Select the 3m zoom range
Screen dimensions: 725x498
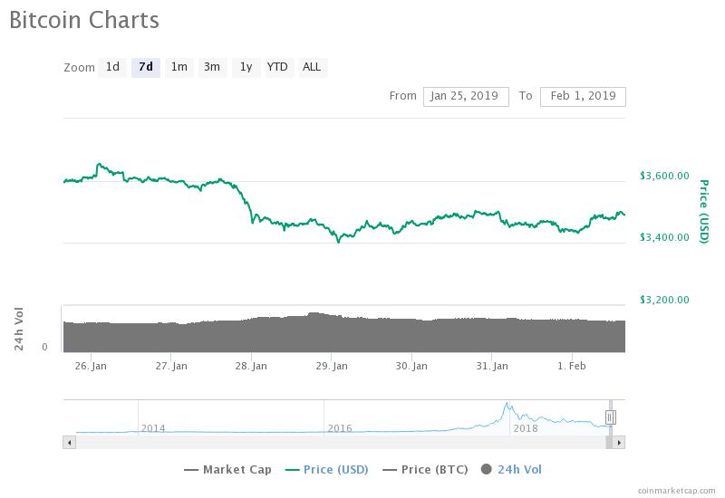click(212, 67)
